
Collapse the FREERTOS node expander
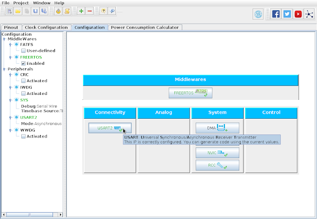[10, 57]
